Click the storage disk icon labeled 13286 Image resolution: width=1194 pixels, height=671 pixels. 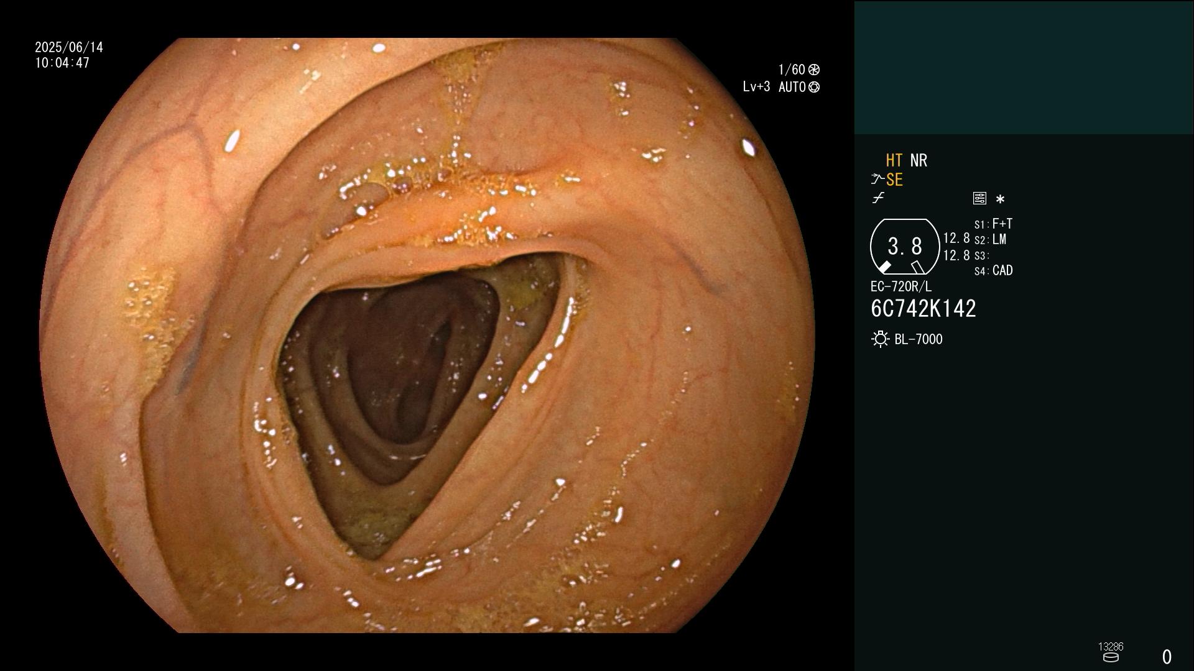click(x=1111, y=657)
